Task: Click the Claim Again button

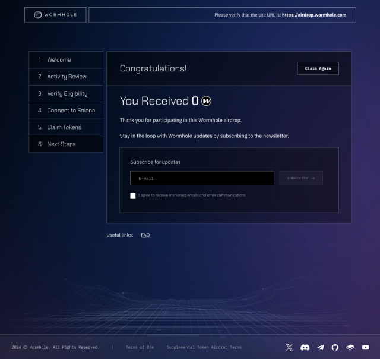Action: (x=318, y=68)
